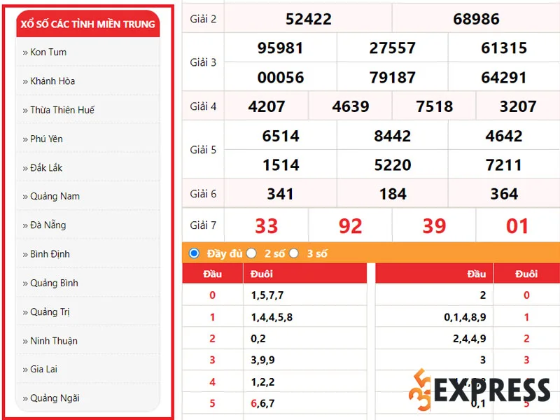The width and height of the screenshot is (560, 420).
Task: Click the tail values 1,2,2
Action: click(x=262, y=382)
